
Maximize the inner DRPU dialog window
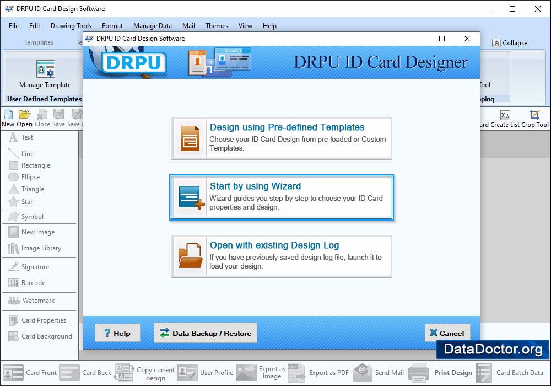pos(442,39)
